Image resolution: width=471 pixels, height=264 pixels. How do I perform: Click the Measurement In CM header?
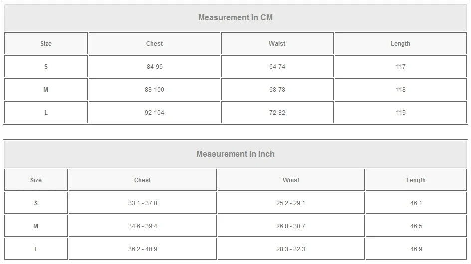(x=235, y=18)
